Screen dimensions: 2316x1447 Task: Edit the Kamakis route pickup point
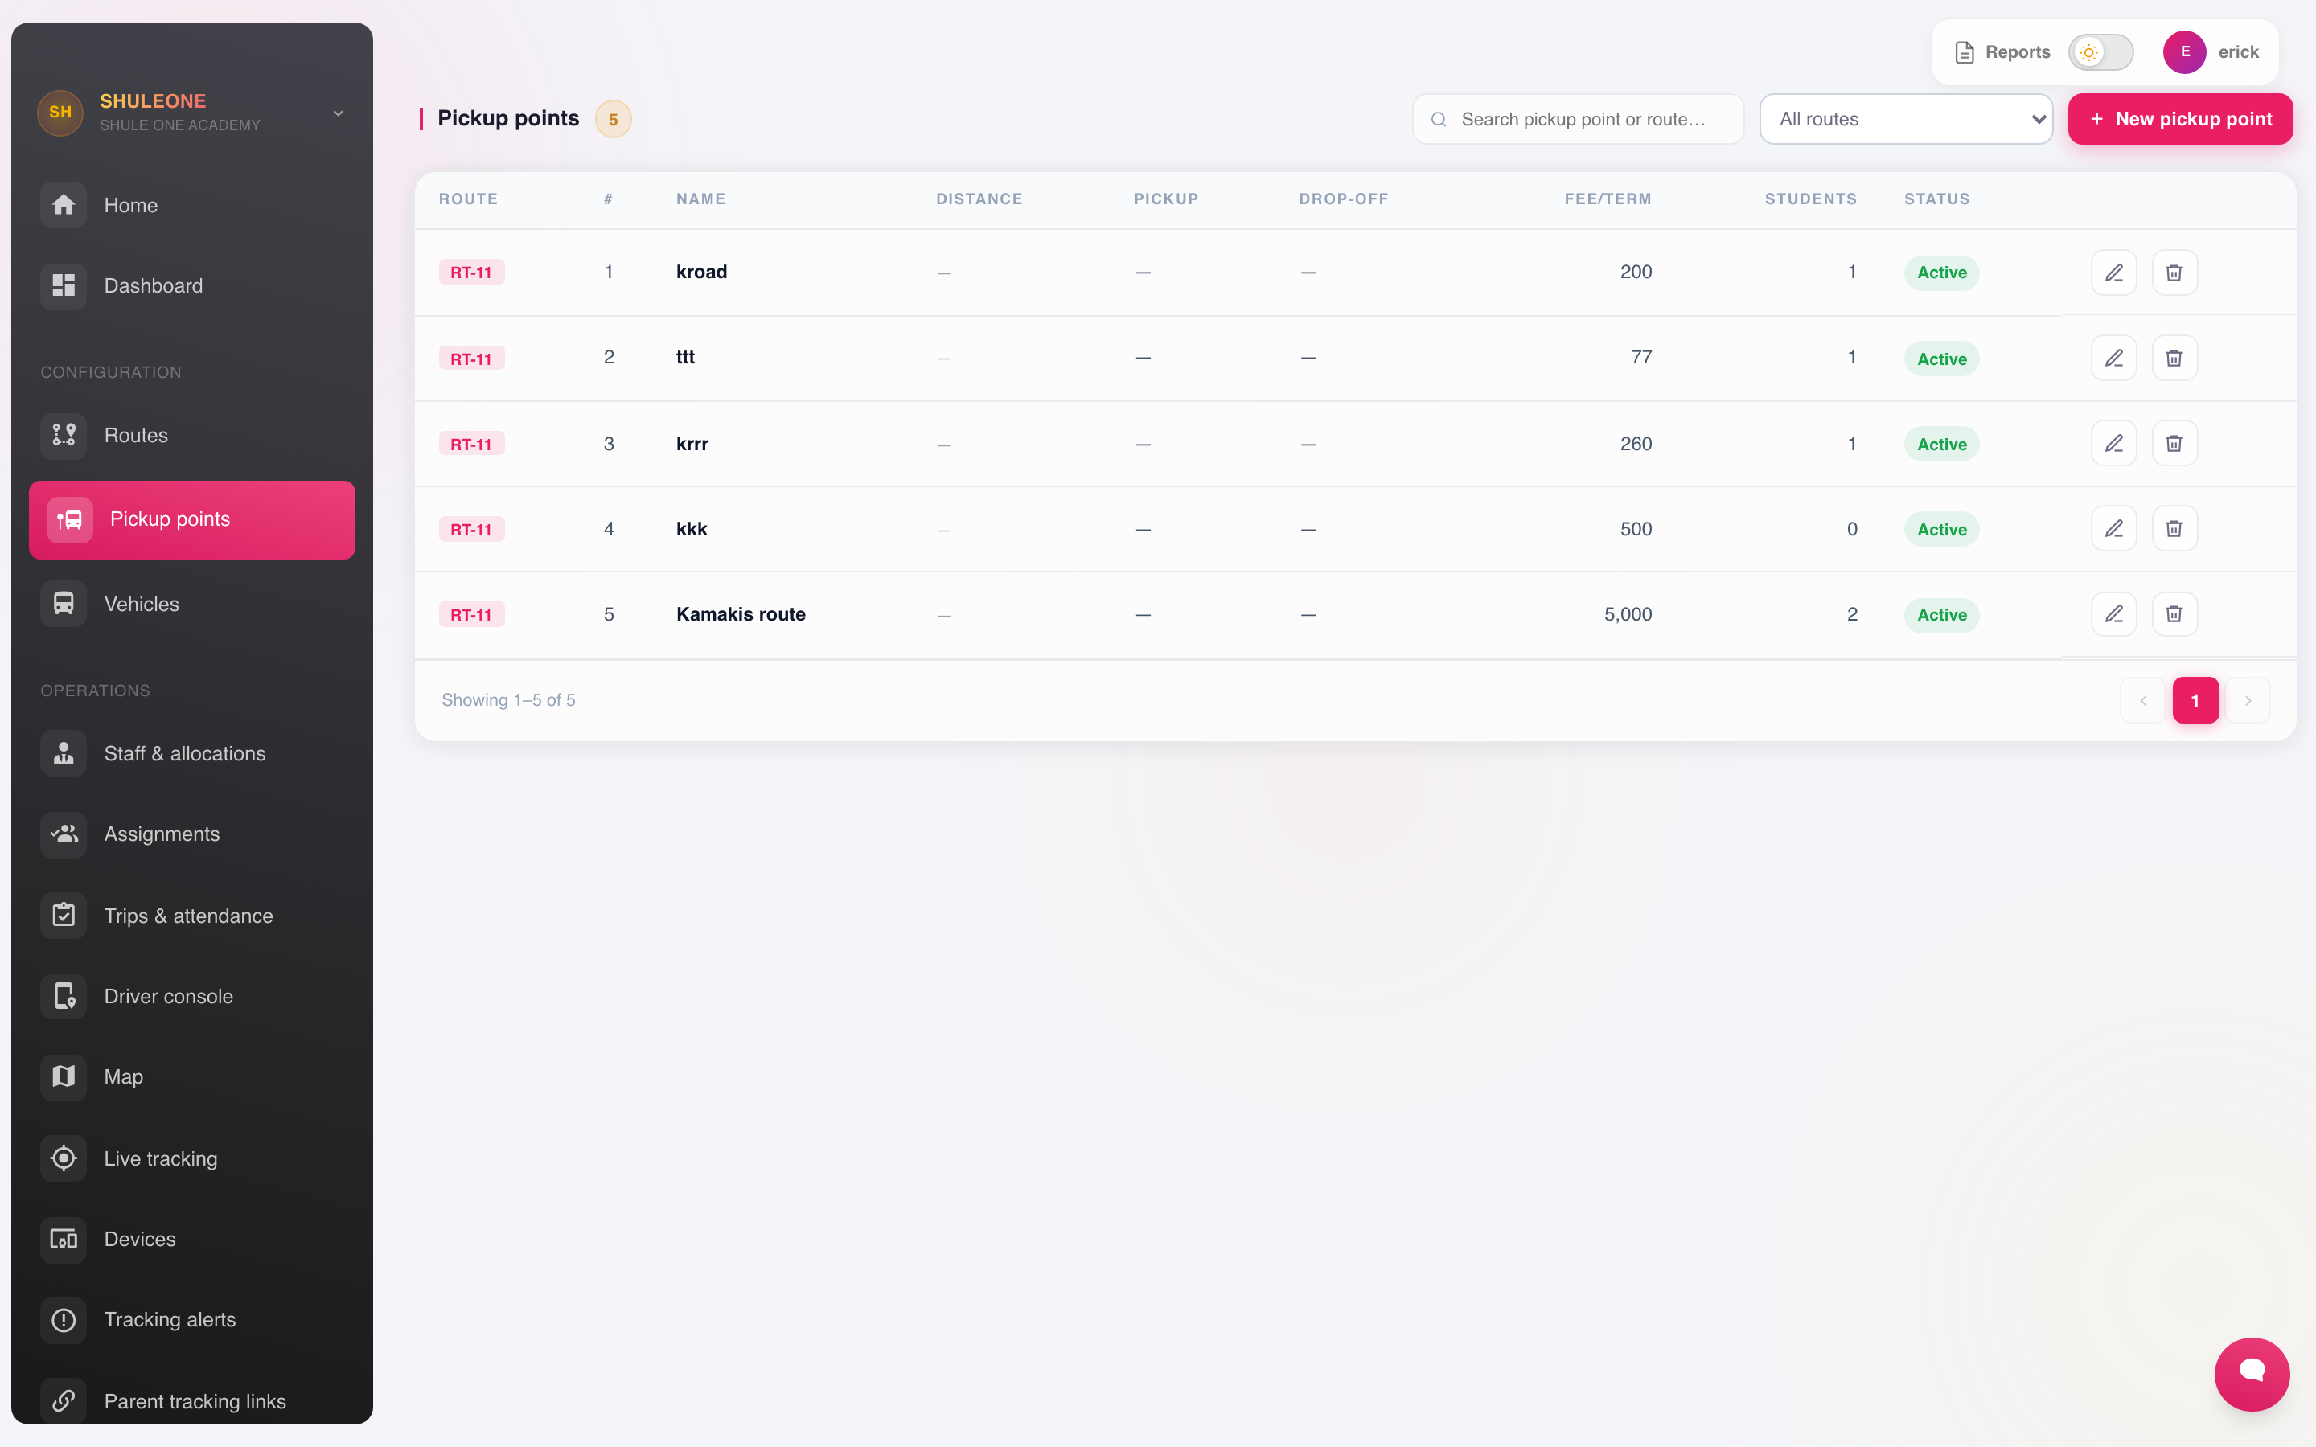pyautogui.click(x=2114, y=613)
